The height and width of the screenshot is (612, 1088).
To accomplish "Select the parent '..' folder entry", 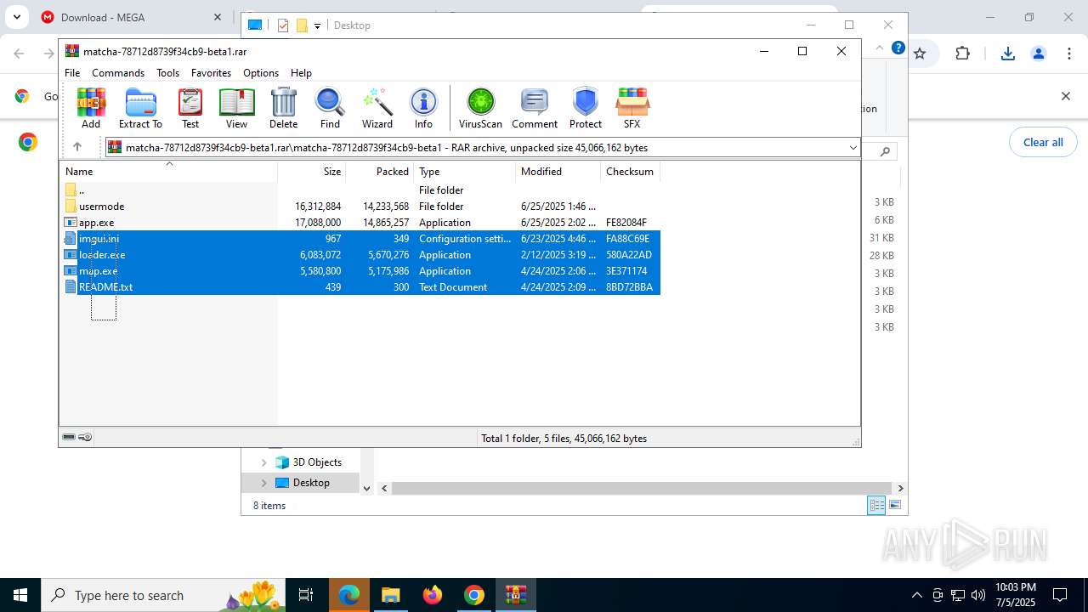I will click(x=360, y=190).
